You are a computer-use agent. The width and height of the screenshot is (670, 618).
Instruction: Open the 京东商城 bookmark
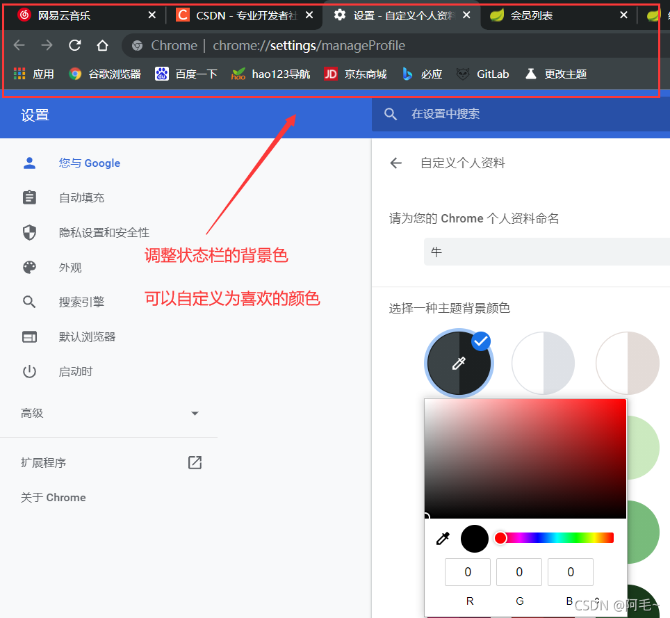point(355,74)
